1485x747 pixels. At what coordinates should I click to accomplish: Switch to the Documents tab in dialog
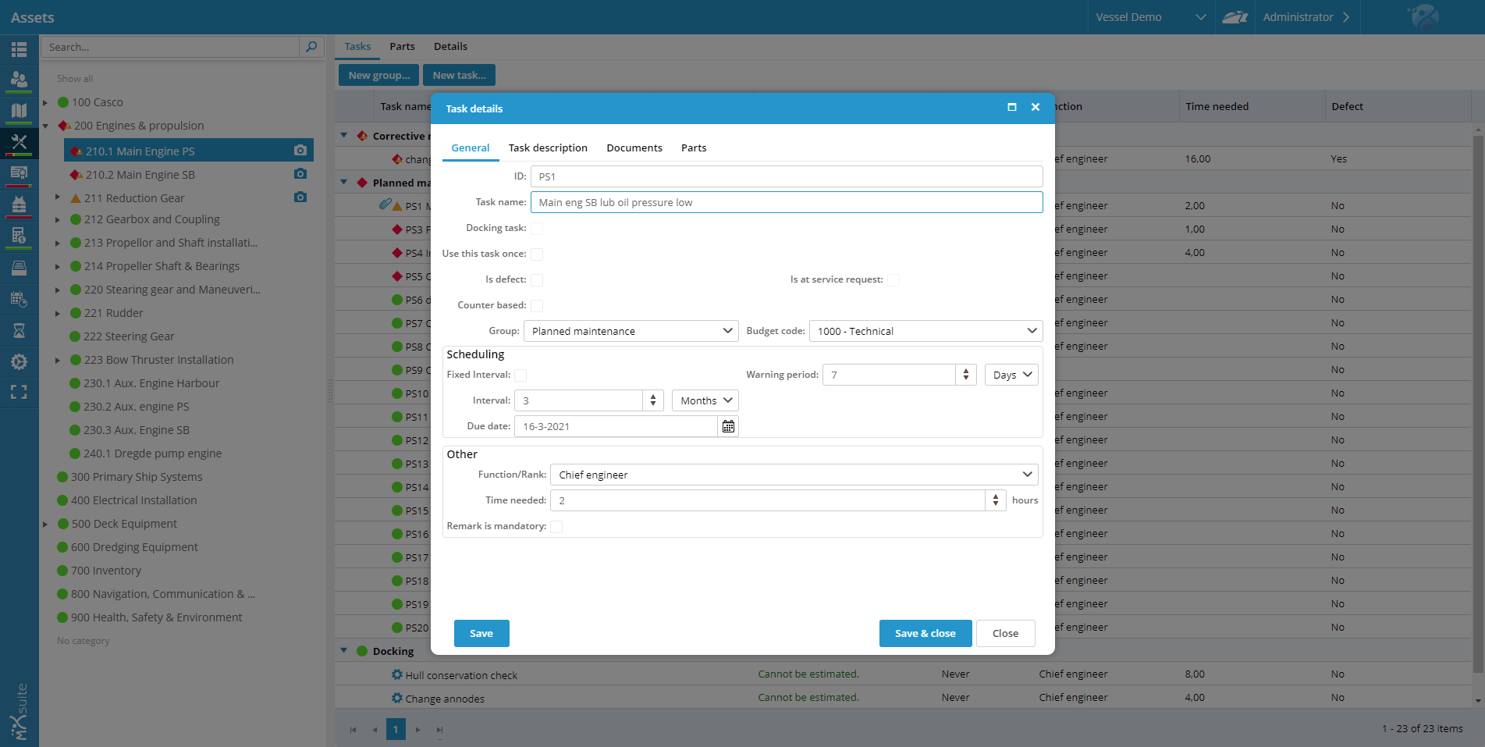pyautogui.click(x=634, y=148)
